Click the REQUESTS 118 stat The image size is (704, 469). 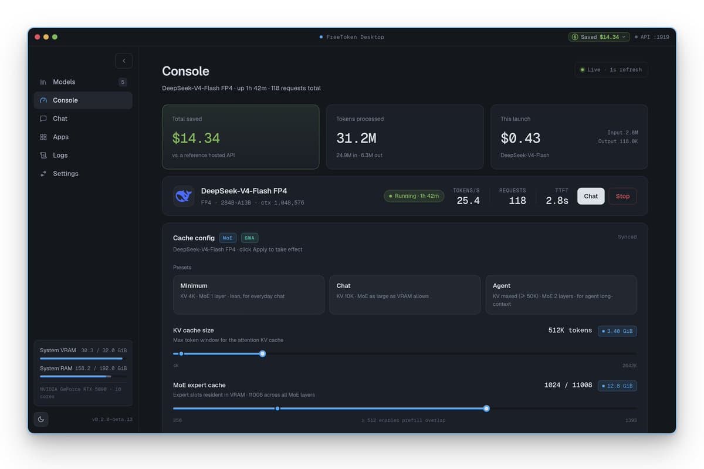(513, 197)
